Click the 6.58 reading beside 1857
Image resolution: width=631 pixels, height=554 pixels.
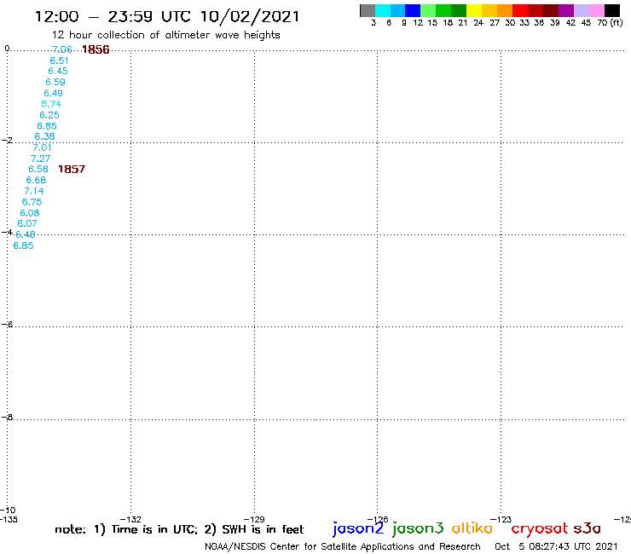[38, 169]
